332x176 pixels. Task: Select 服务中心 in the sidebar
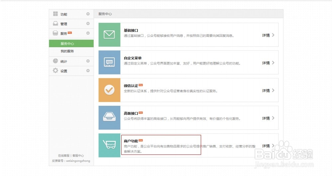tap(71, 43)
